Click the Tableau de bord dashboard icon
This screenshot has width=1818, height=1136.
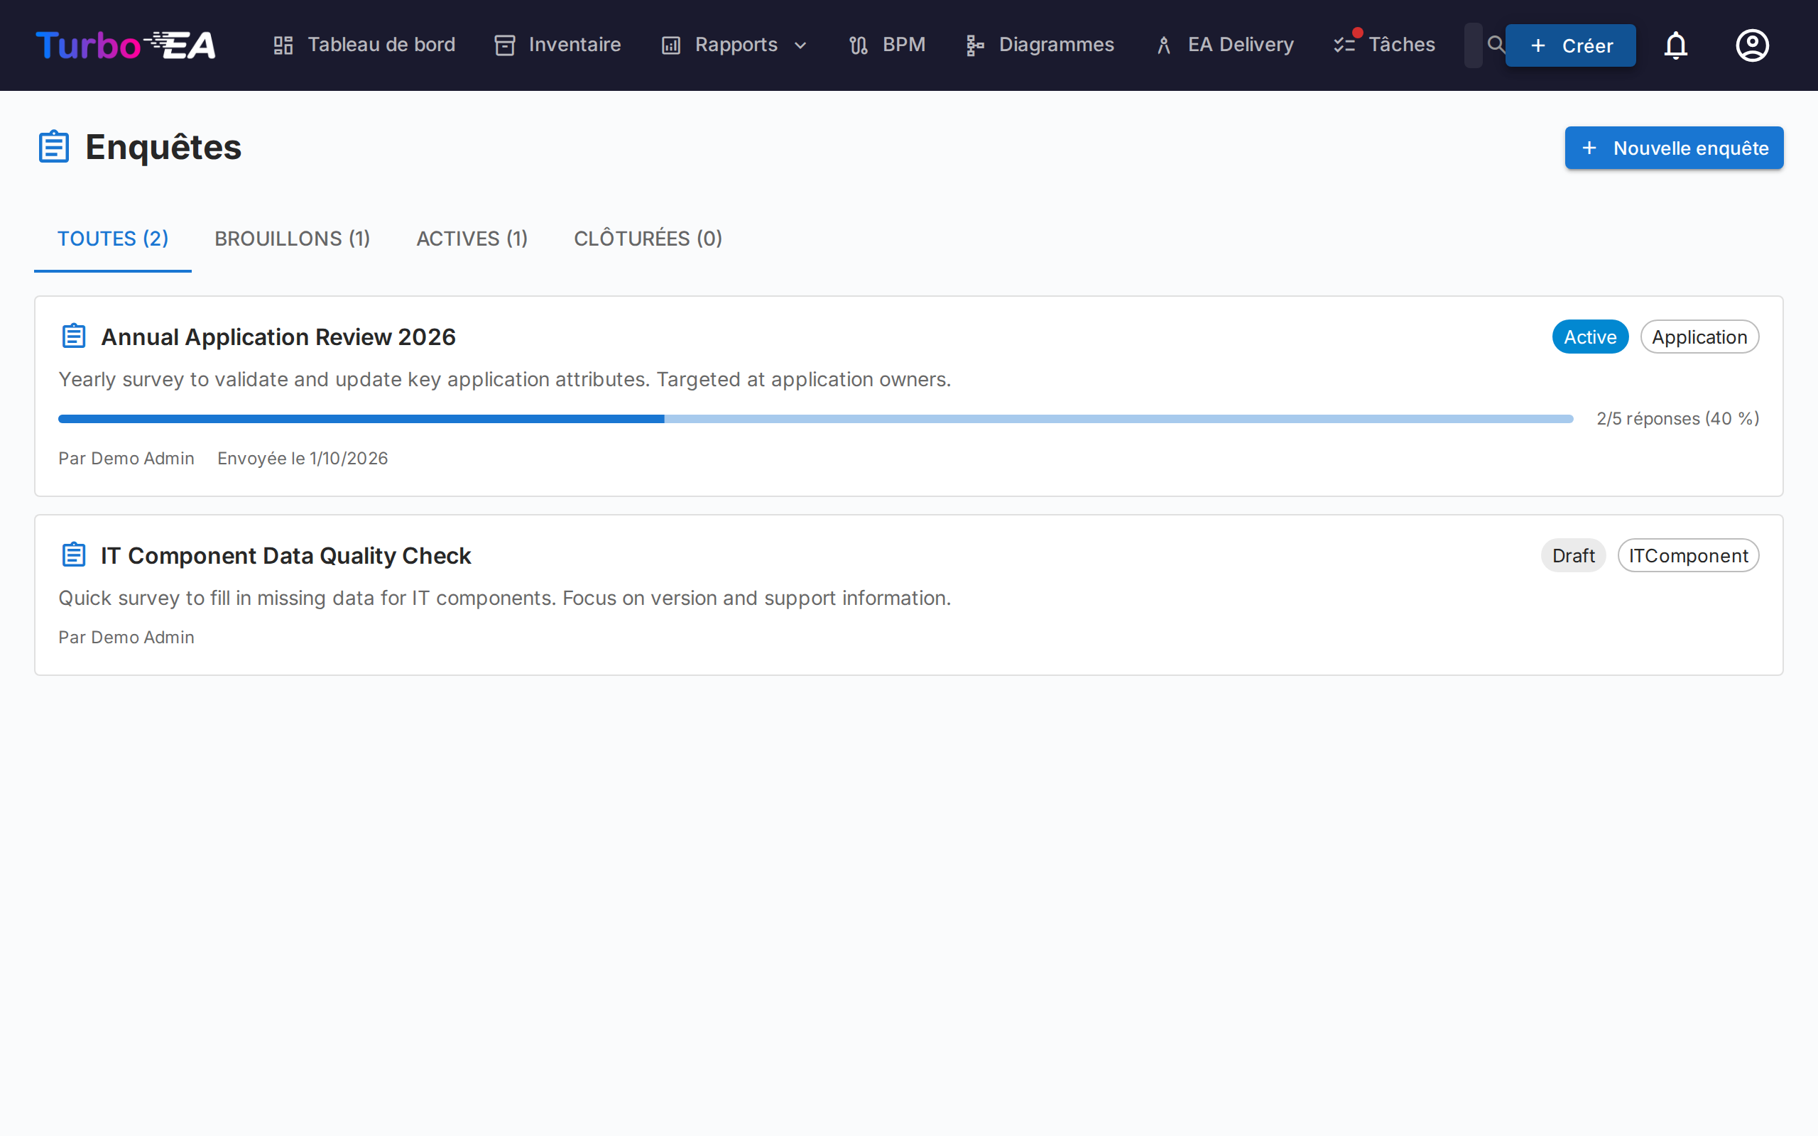click(283, 45)
